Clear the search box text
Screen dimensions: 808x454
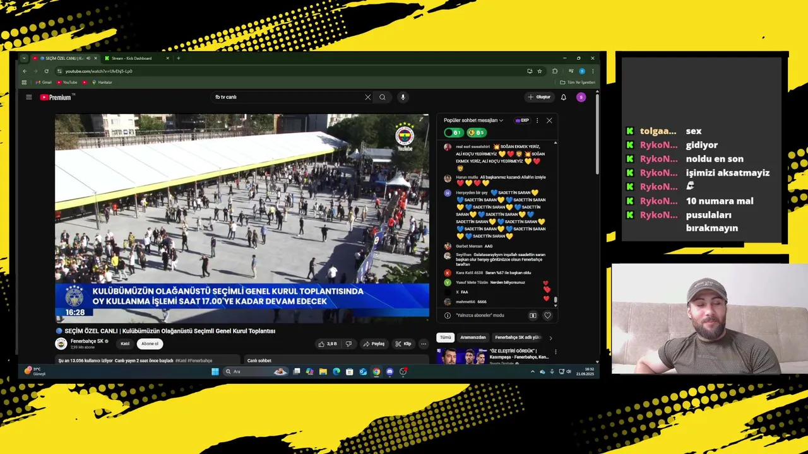pos(367,97)
